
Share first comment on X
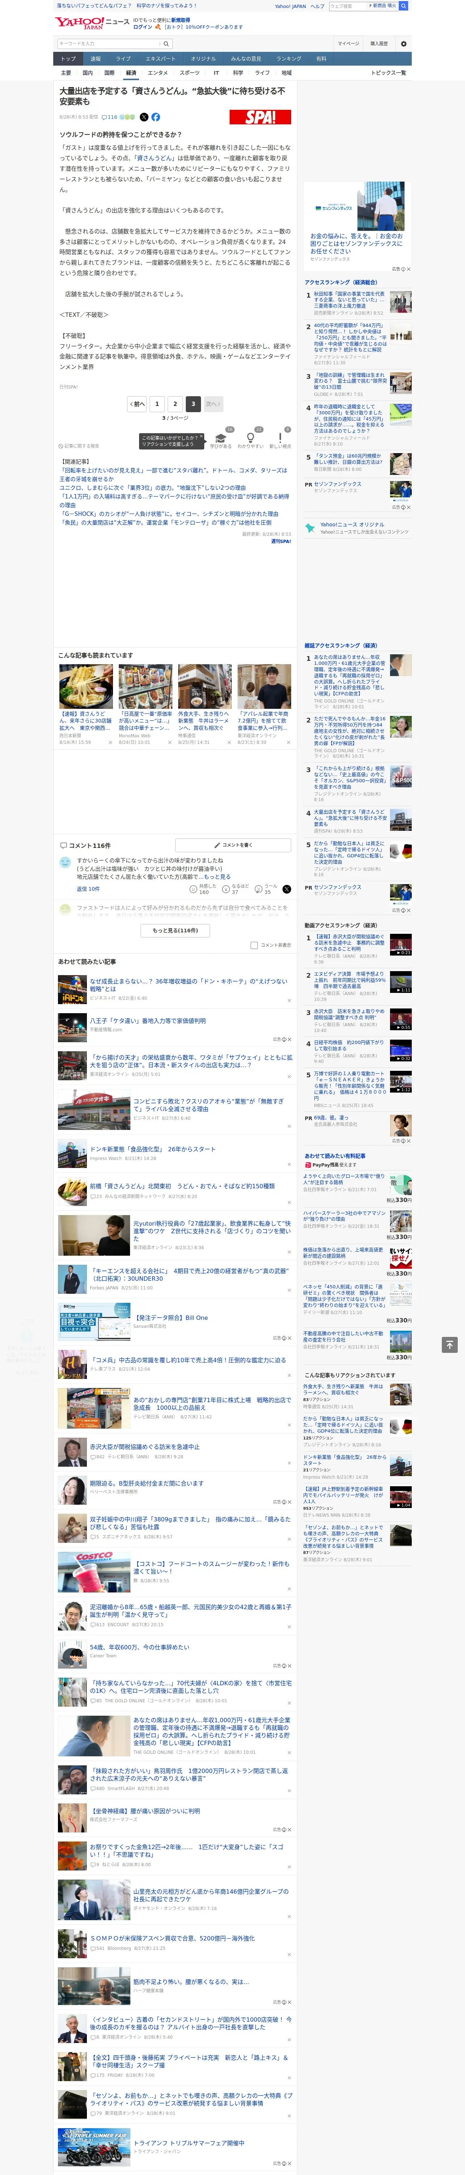(286, 889)
